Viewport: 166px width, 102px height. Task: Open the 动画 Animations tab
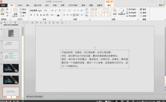click(63, 5)
